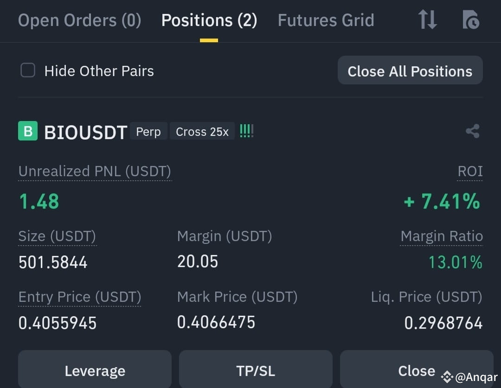Screen dimensions: 501x388
Task: Tap the BIOUSDT pair name
Action: pyautogui.click(x=86, y=132)
